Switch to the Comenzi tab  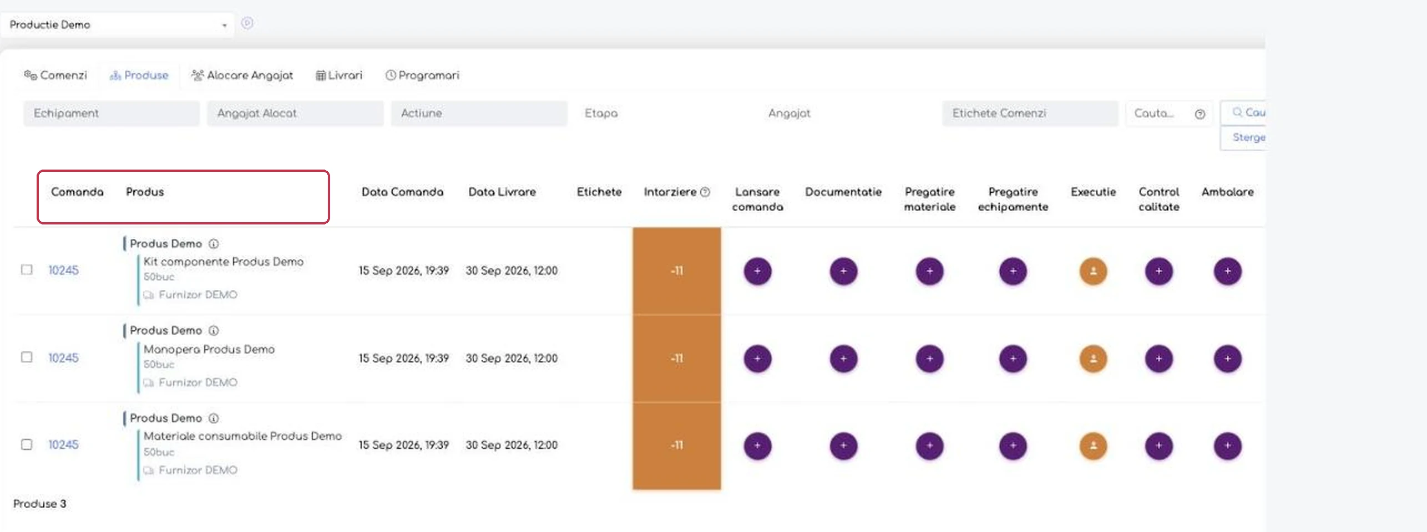[55, 75]
